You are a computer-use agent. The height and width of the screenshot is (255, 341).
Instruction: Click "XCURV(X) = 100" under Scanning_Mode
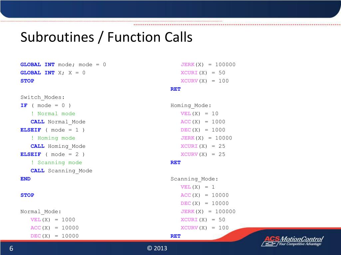205,228
